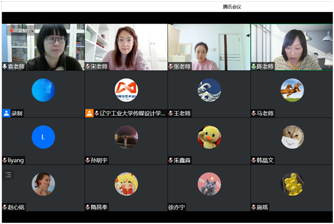Click the muted mic icon of 宋老师

pyautogui.click(x=88, y=66)
